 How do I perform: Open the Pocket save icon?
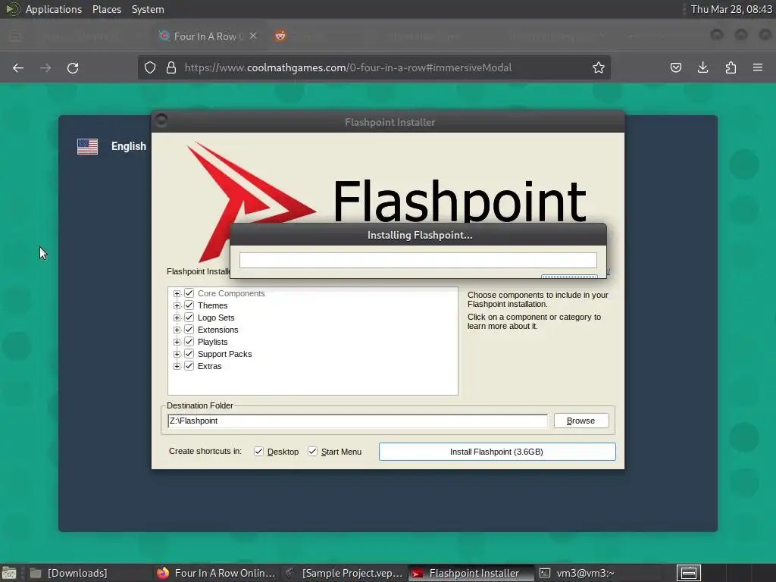[676, 67]
